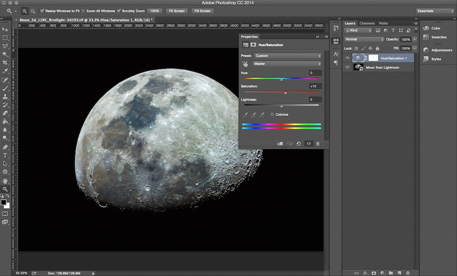Select the Layers tab
The height and width of the screenshot is (276, 457).
point(350,23)
